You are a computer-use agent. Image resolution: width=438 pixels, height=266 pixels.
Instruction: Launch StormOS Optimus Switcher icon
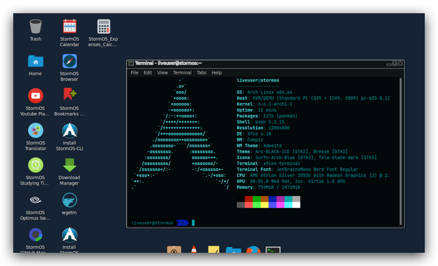point(35,200)
